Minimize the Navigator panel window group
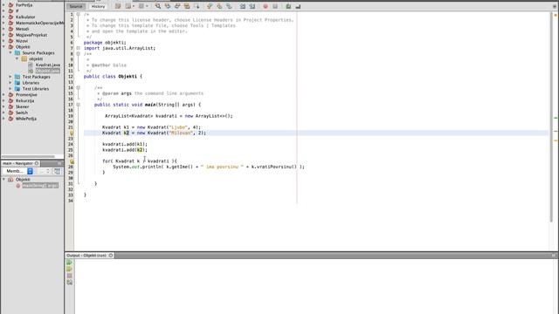The image size is (559, 314). click(x=59, y=163)
